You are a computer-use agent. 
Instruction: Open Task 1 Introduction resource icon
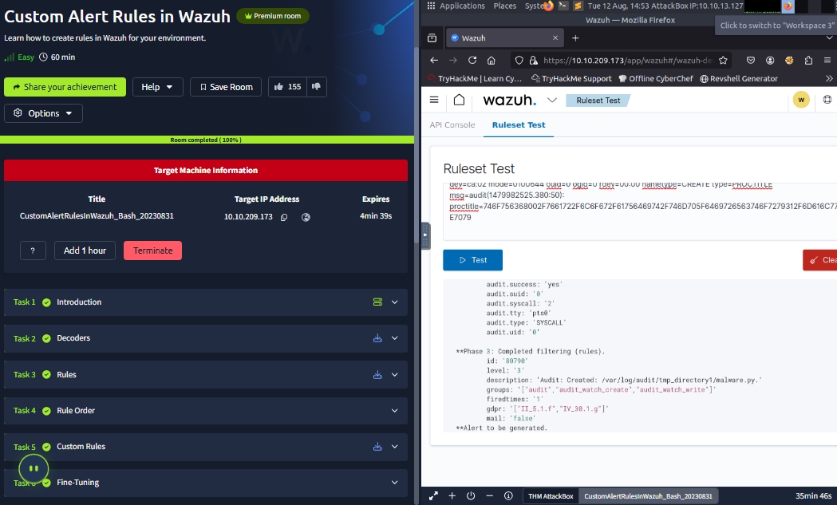point(377,302)
